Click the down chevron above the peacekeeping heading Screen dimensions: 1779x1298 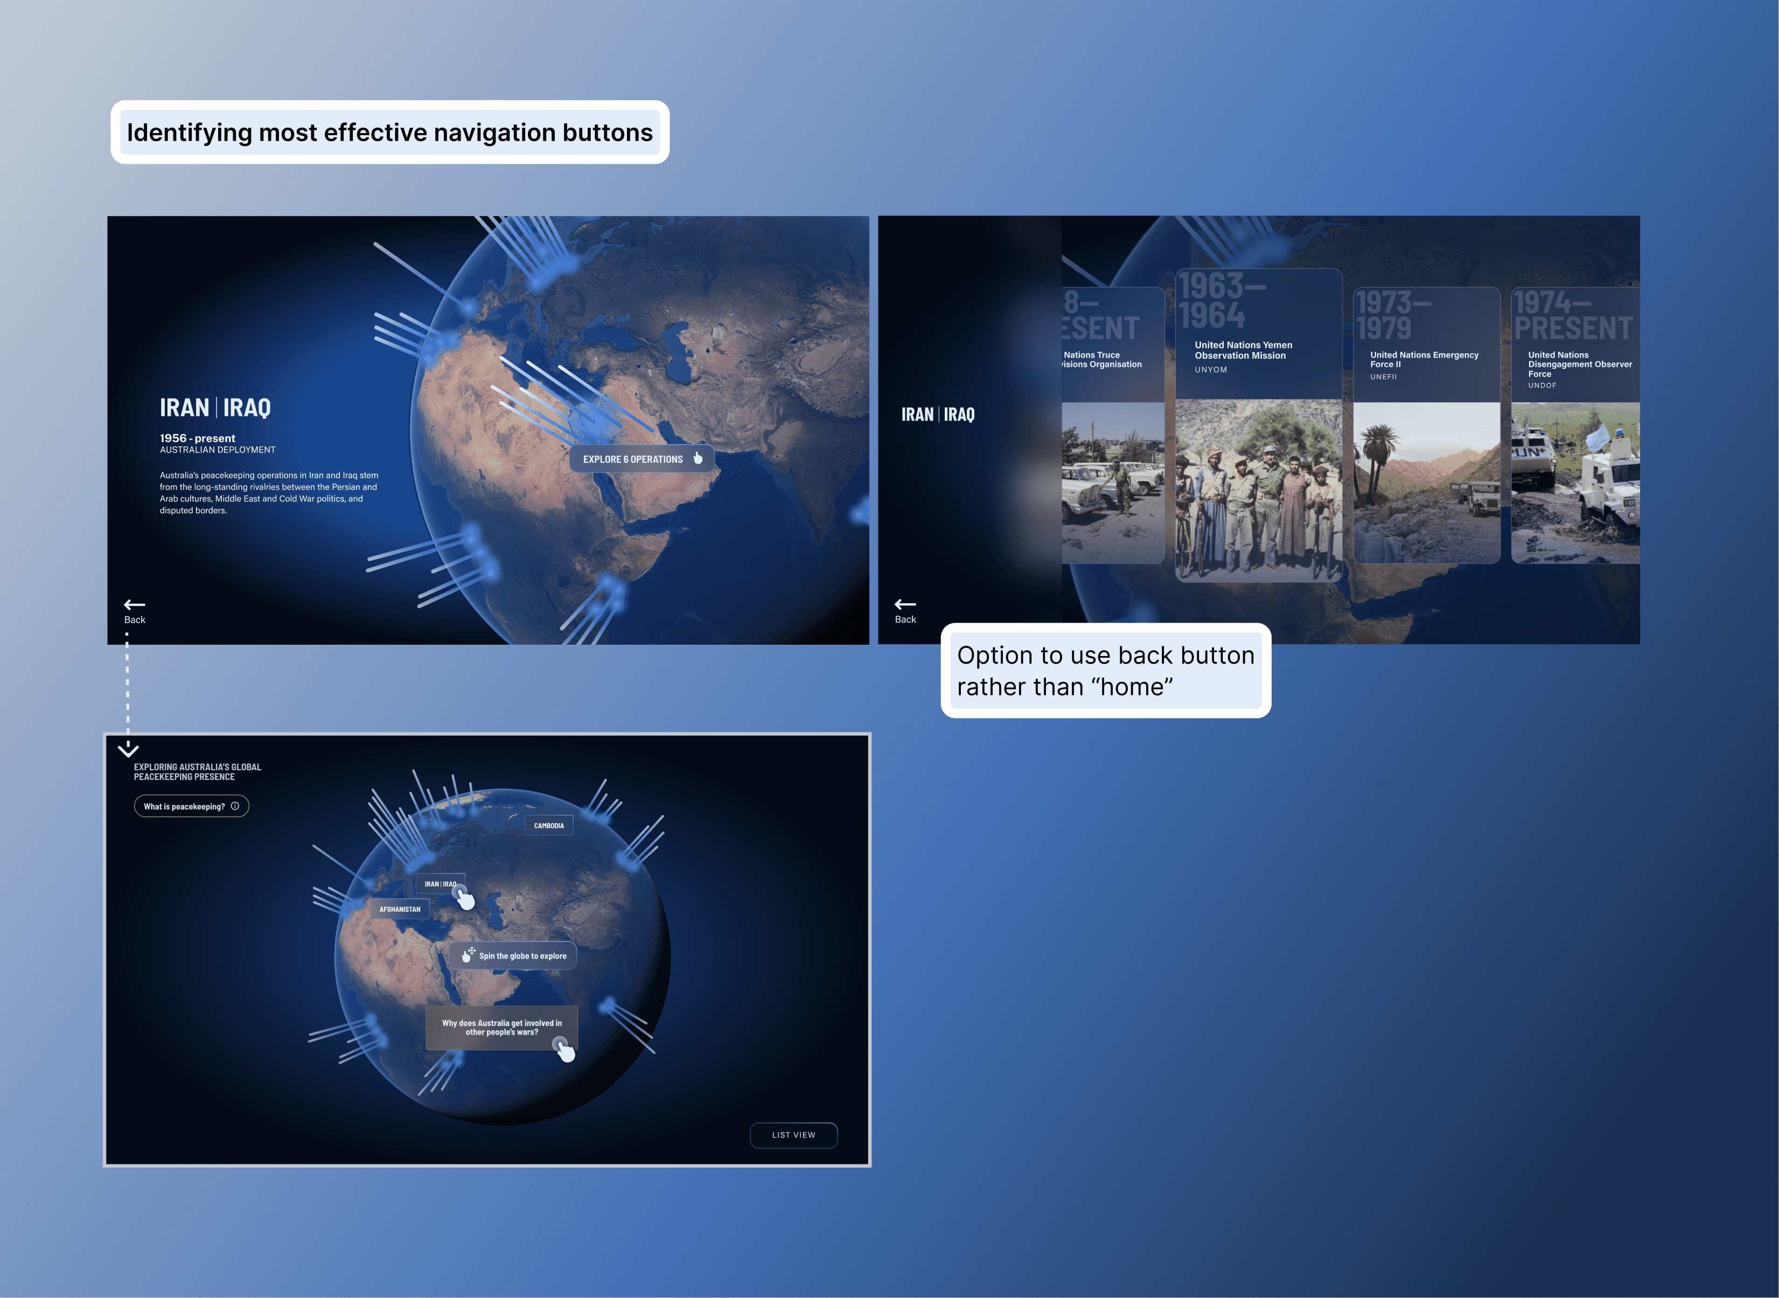[x=128, y=750]
